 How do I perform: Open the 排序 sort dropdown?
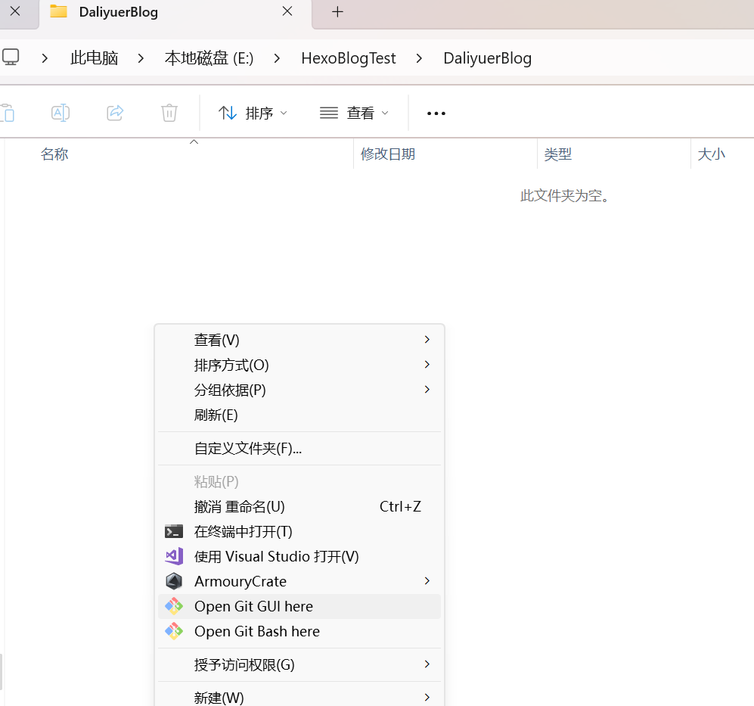tap(253, 113)
